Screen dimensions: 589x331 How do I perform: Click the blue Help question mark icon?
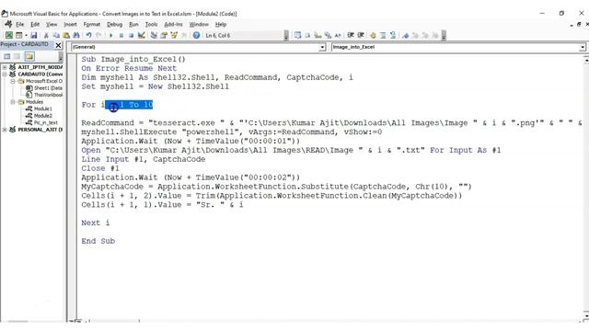(x=196, y=35)
